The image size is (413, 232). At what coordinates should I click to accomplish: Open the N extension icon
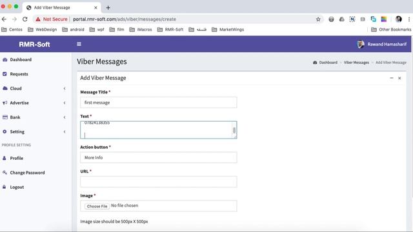(x=352, y=19)
